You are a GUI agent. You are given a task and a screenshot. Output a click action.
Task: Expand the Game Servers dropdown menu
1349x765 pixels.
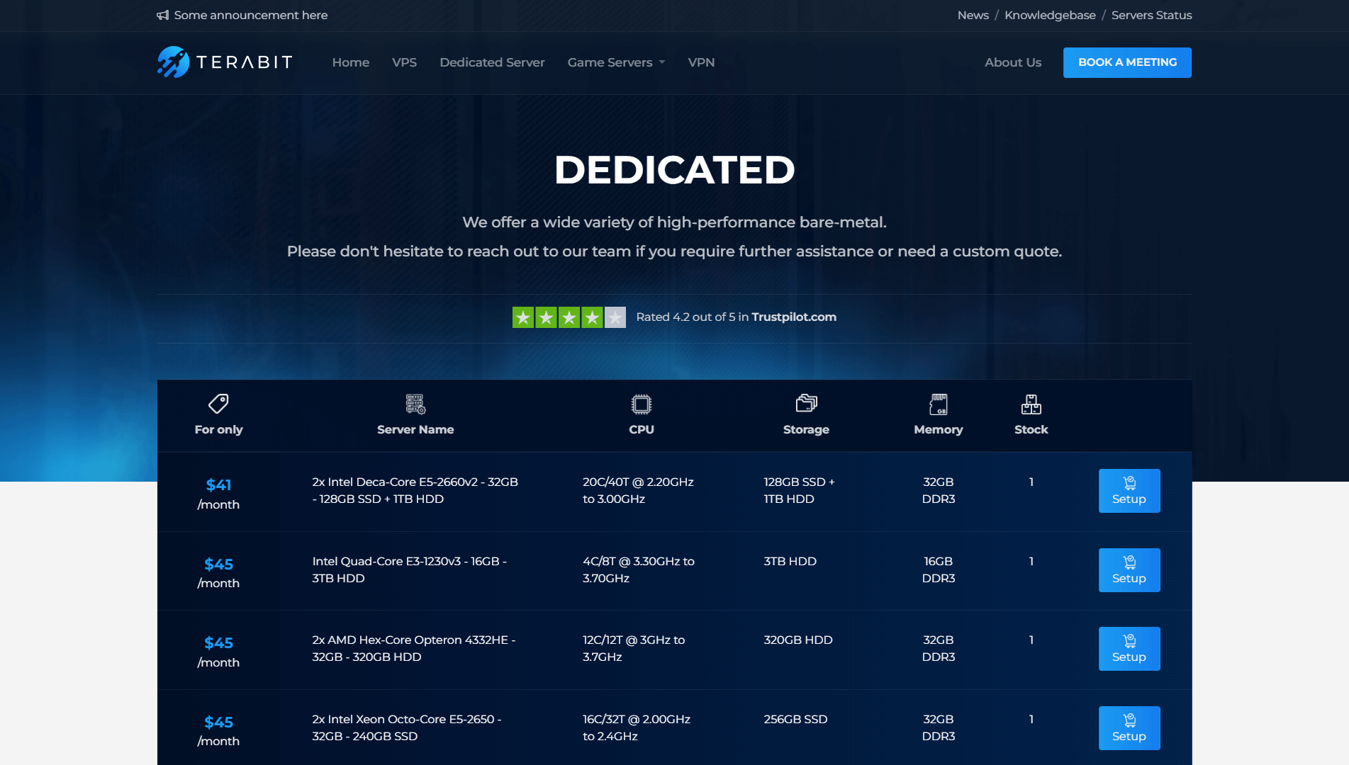615,62
